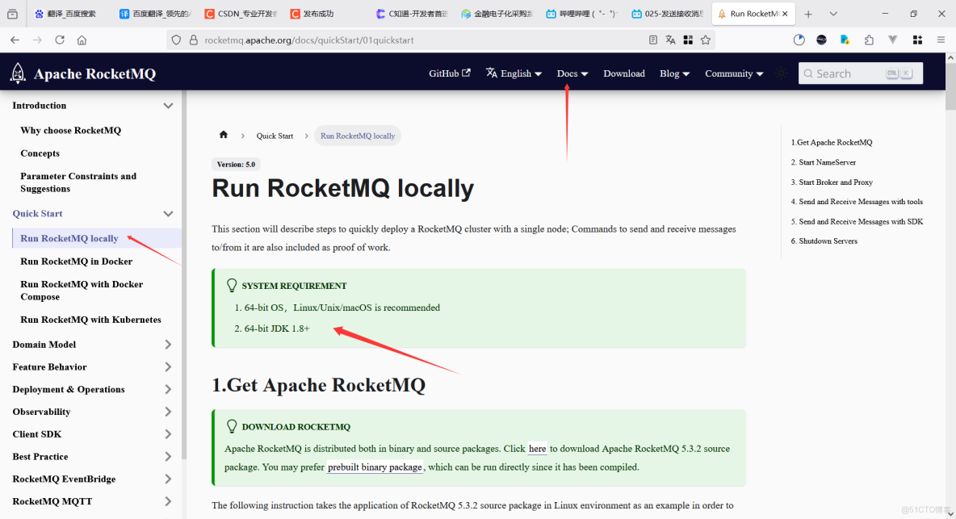Open the 'prebuilt binary package' link
The image size is (956, 519).
pos(375,467)
